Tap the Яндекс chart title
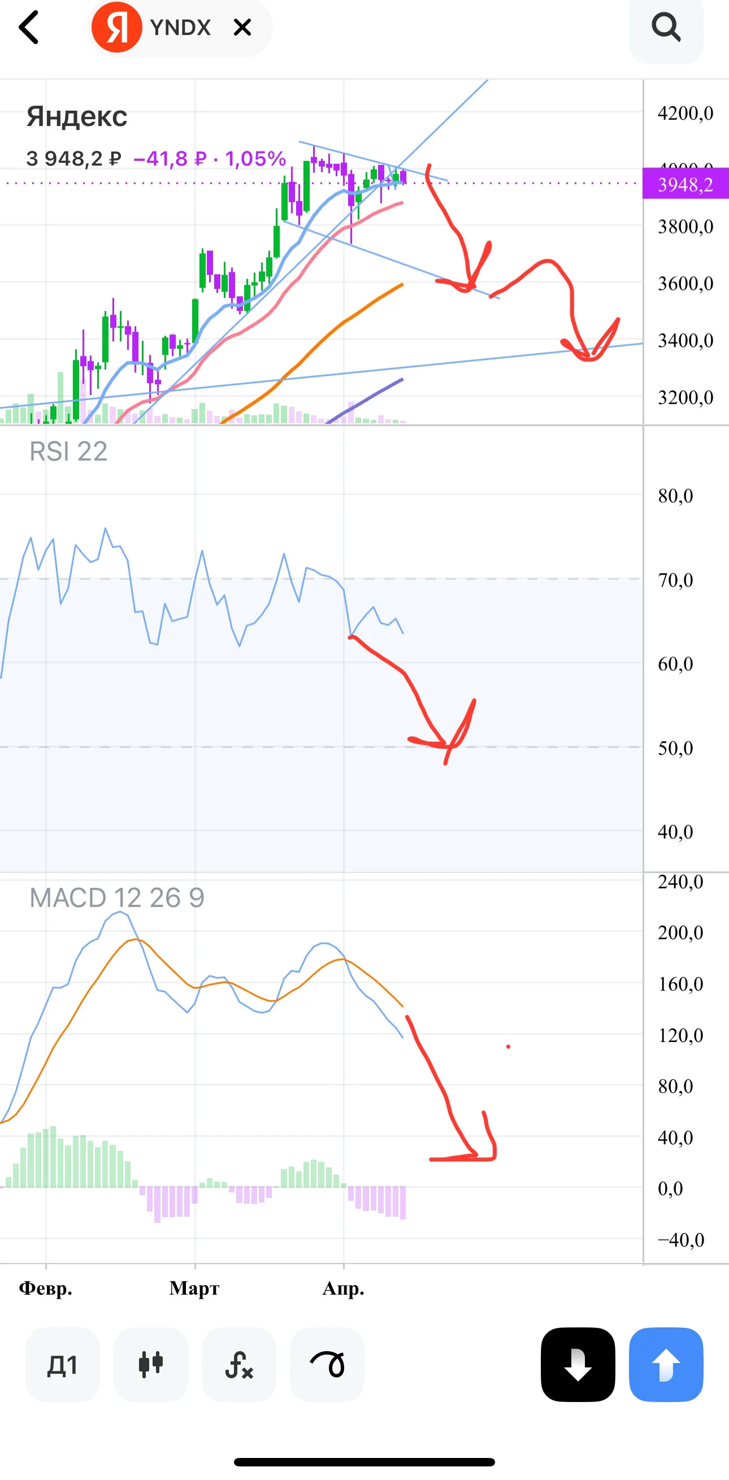The width and height of the screenshot is (729, 1480). point(77,116)
